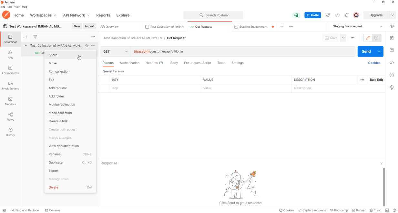The image size is (398, 213).
Task: Open the environment quick look eye icon
Action: (392, 26)
